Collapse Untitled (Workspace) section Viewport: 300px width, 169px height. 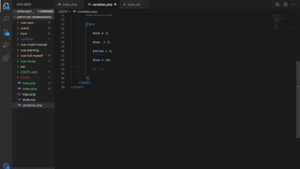(33, 17)
